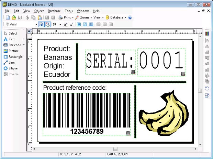Cut selection with the scissors icon

pos(27,17)
